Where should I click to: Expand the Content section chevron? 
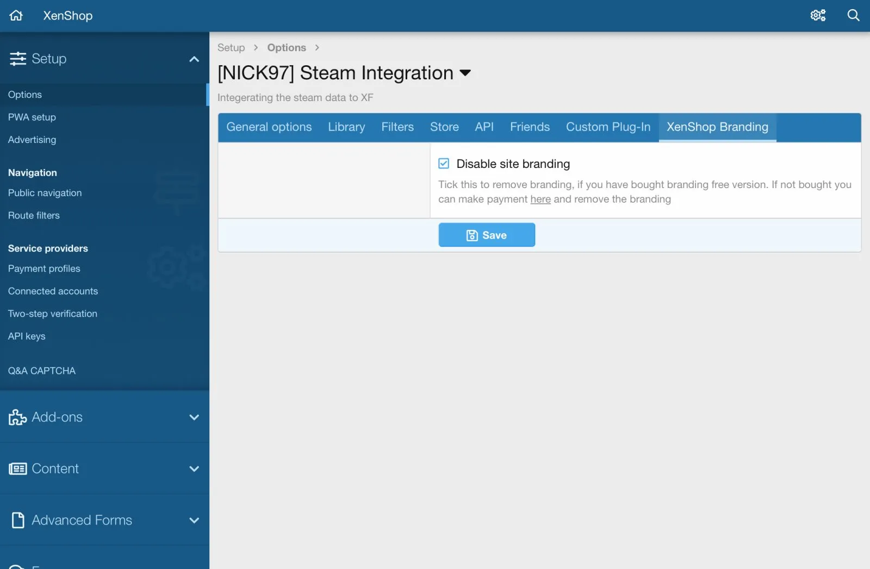pos(194,468)
